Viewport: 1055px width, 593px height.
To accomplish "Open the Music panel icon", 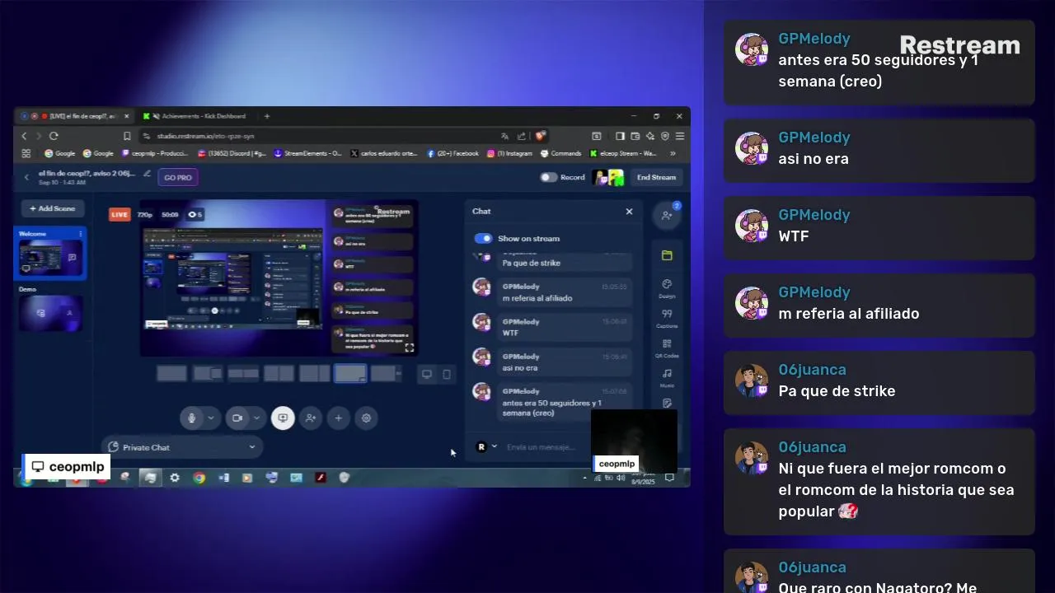I will (667, 377).
